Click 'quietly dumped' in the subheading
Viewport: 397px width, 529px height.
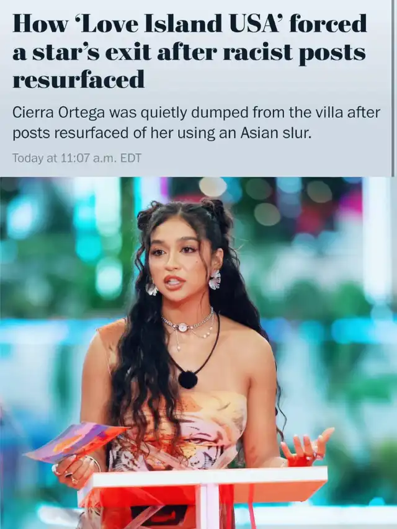189,113
